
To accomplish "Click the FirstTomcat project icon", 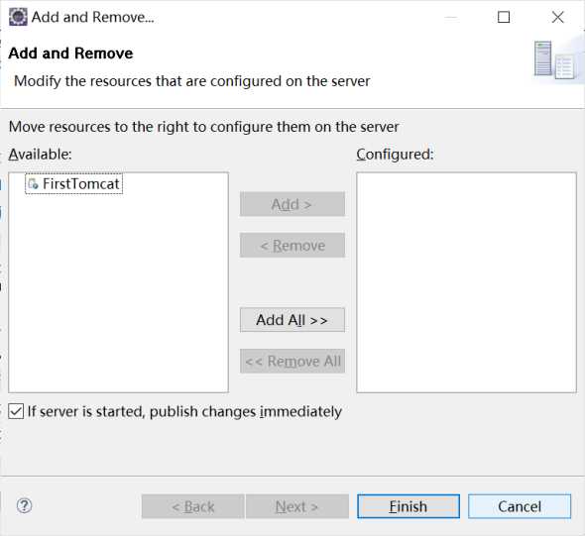I will coord(33,183).
